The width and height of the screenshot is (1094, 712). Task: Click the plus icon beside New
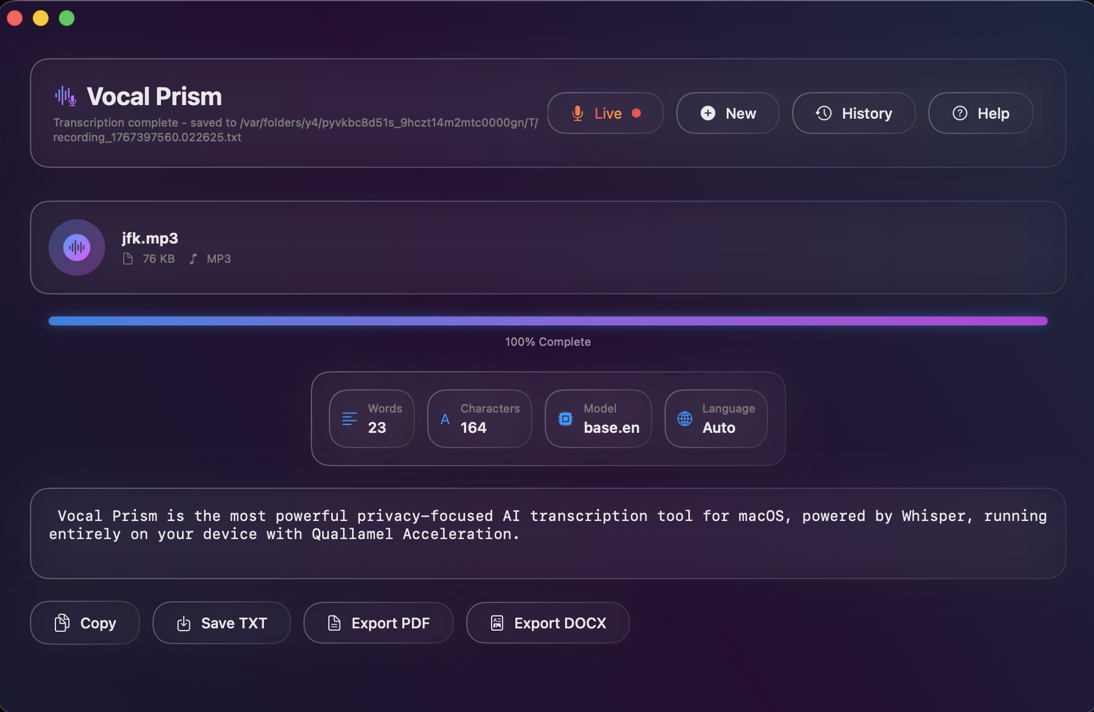pyautogui.click(x=707, y=113)
